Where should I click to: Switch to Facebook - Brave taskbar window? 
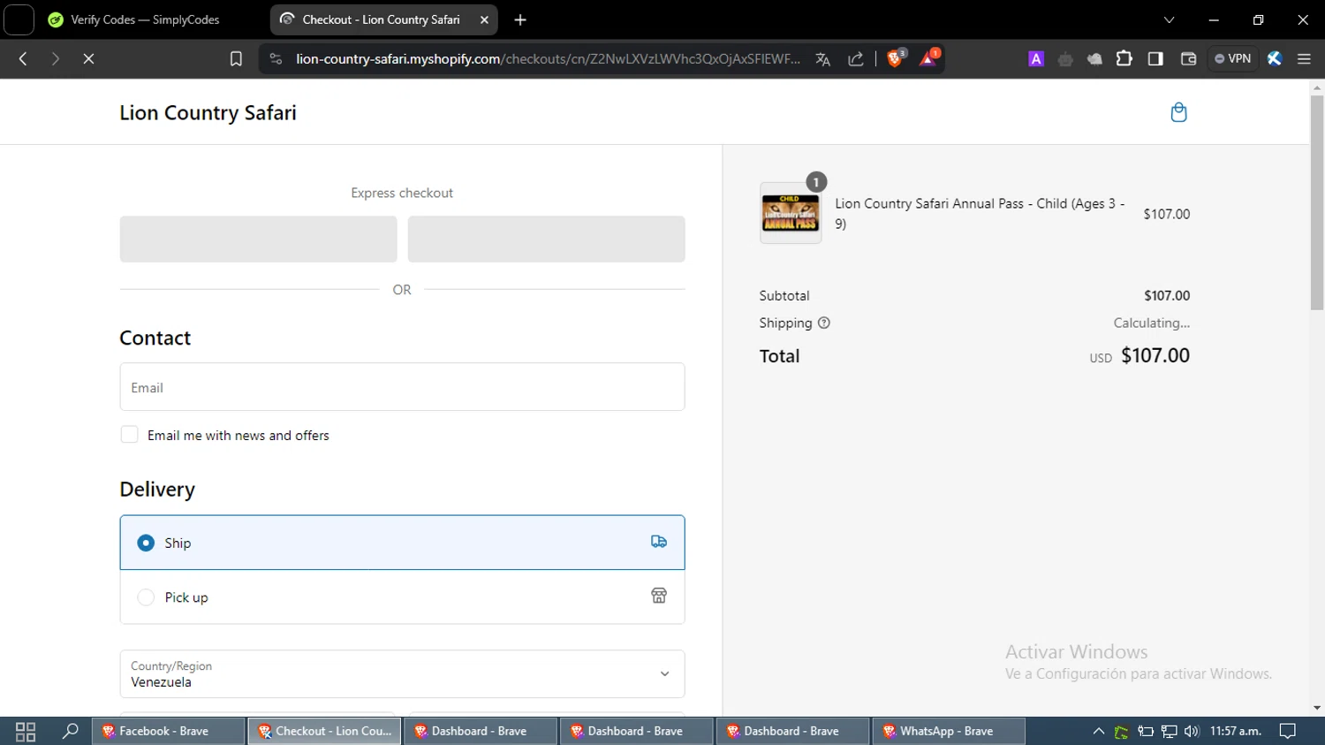tap(168, 732)
